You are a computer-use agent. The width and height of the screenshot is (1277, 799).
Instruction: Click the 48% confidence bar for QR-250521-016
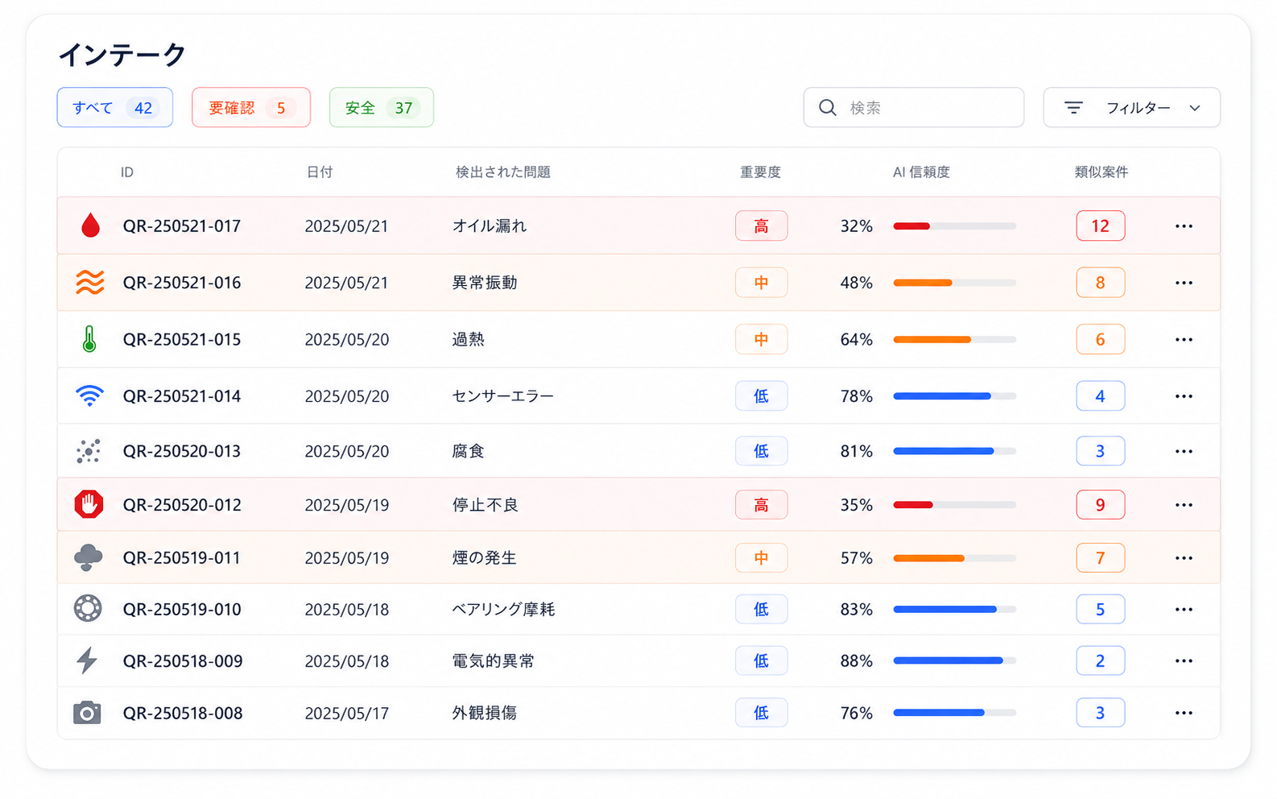[954, 283]
